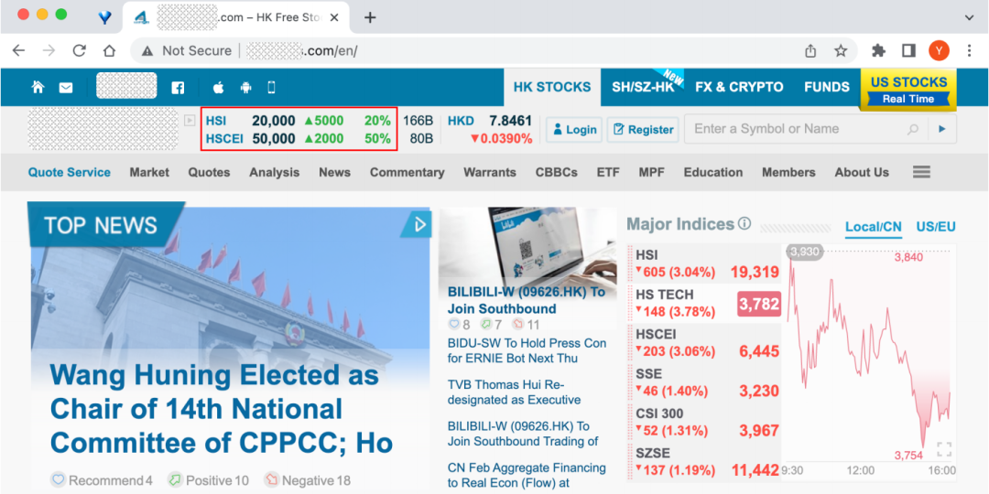Switch chart to US/EU indices
This screenshot has width=989, height=494.
click(935, 227)
